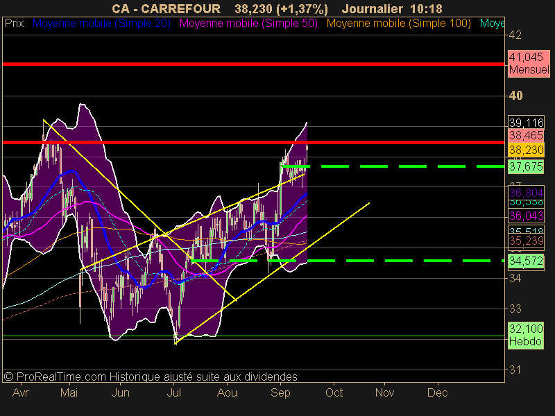Click the red "38,465" resistance label

click(x=526, y=135)
